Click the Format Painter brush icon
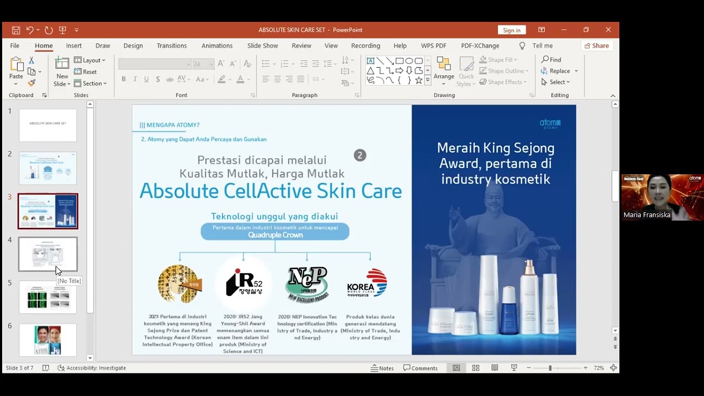 point(31,82)
